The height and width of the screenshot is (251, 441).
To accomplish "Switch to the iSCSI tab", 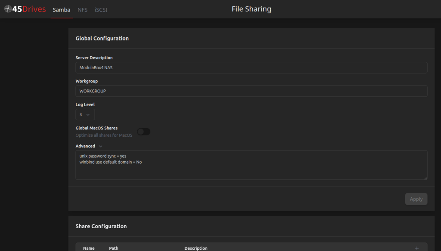I will 101,9.
